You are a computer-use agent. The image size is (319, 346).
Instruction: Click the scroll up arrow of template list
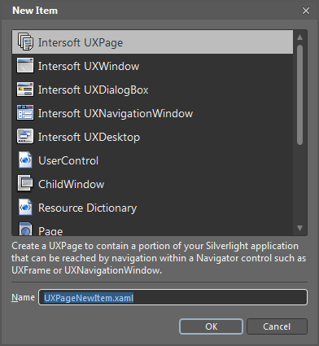(299, 37)
